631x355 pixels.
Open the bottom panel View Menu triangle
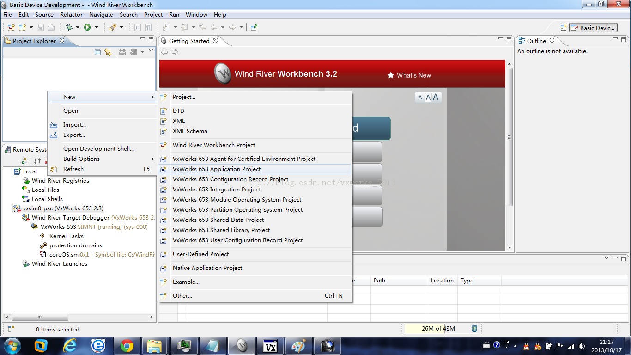pos(607,258)
